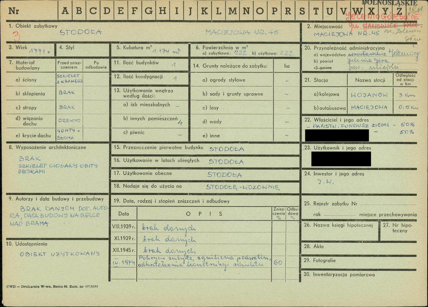Select 'SZKIELET Z KRAWĘDZ' in ściany row
The height and width of the screenshot is (307, 428).
click(70, 78)
